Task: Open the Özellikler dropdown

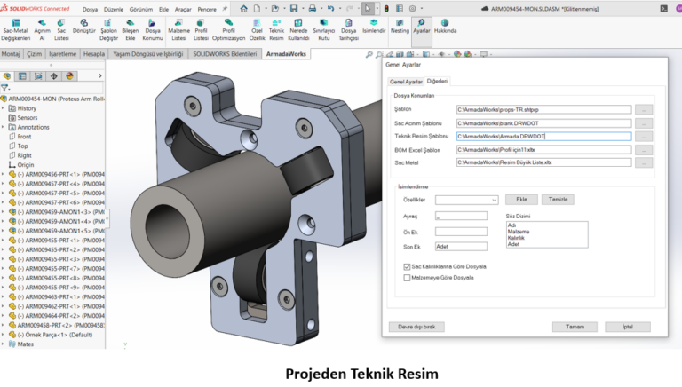Action: coord(466,200)
